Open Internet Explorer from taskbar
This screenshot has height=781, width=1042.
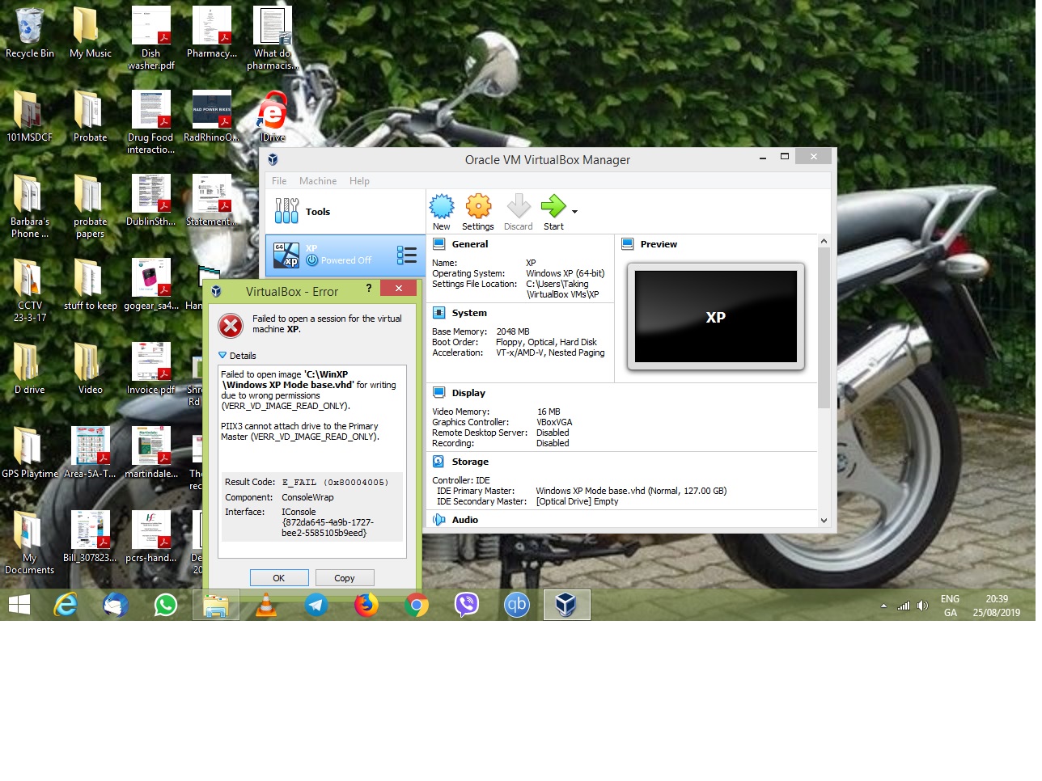(x=66, y=605)
